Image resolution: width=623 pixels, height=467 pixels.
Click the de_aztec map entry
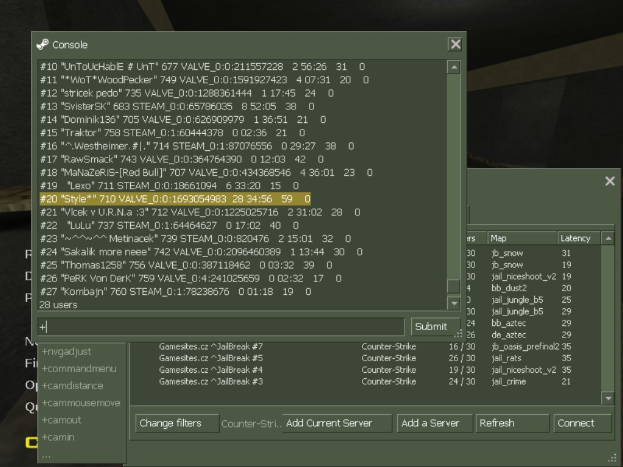pyautogui.click(x=509, y=335)
